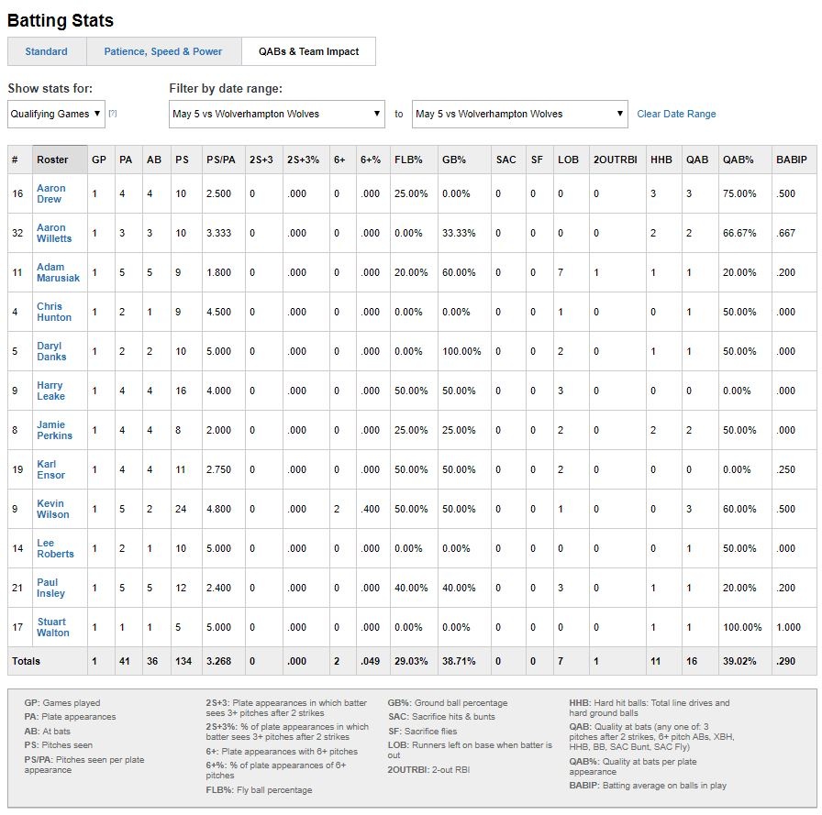The image size is (822, 815).
Task: Click Aaron Willetts' BABIP value .667
Action: pyautogui.click(x=785, y=233)
